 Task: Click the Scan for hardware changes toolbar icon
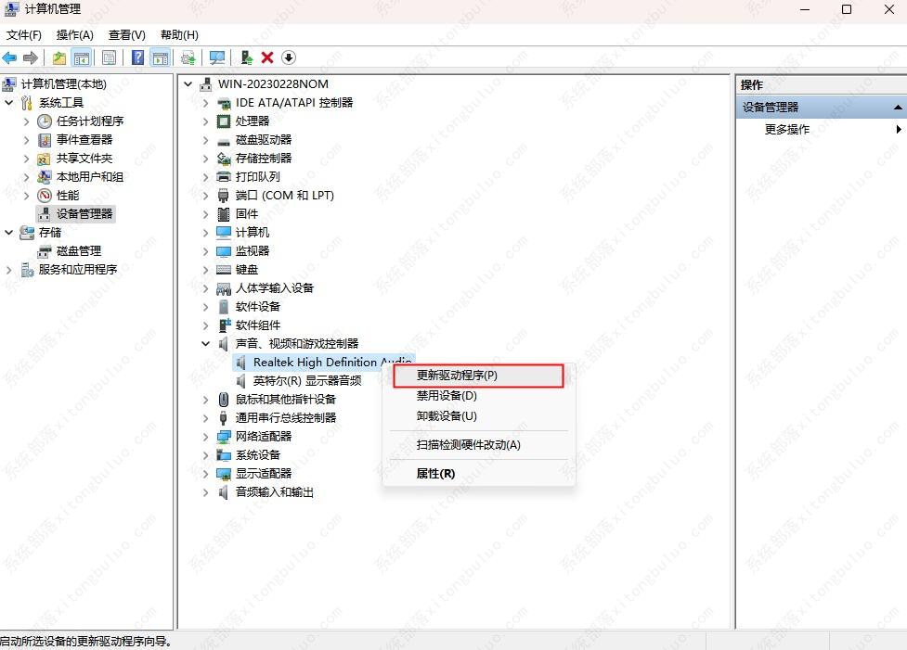click(x=216, y=57)
